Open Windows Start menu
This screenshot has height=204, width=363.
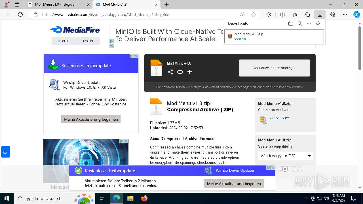tap(7, 198)
